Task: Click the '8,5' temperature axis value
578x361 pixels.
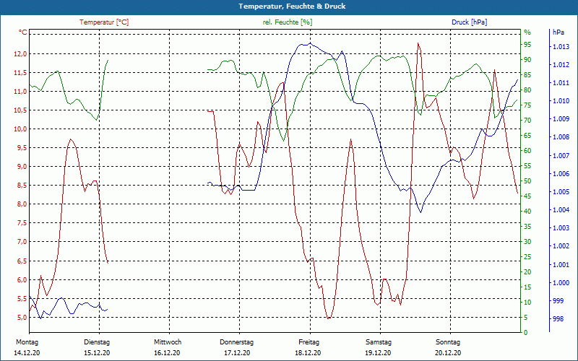Action: (21, 186)
